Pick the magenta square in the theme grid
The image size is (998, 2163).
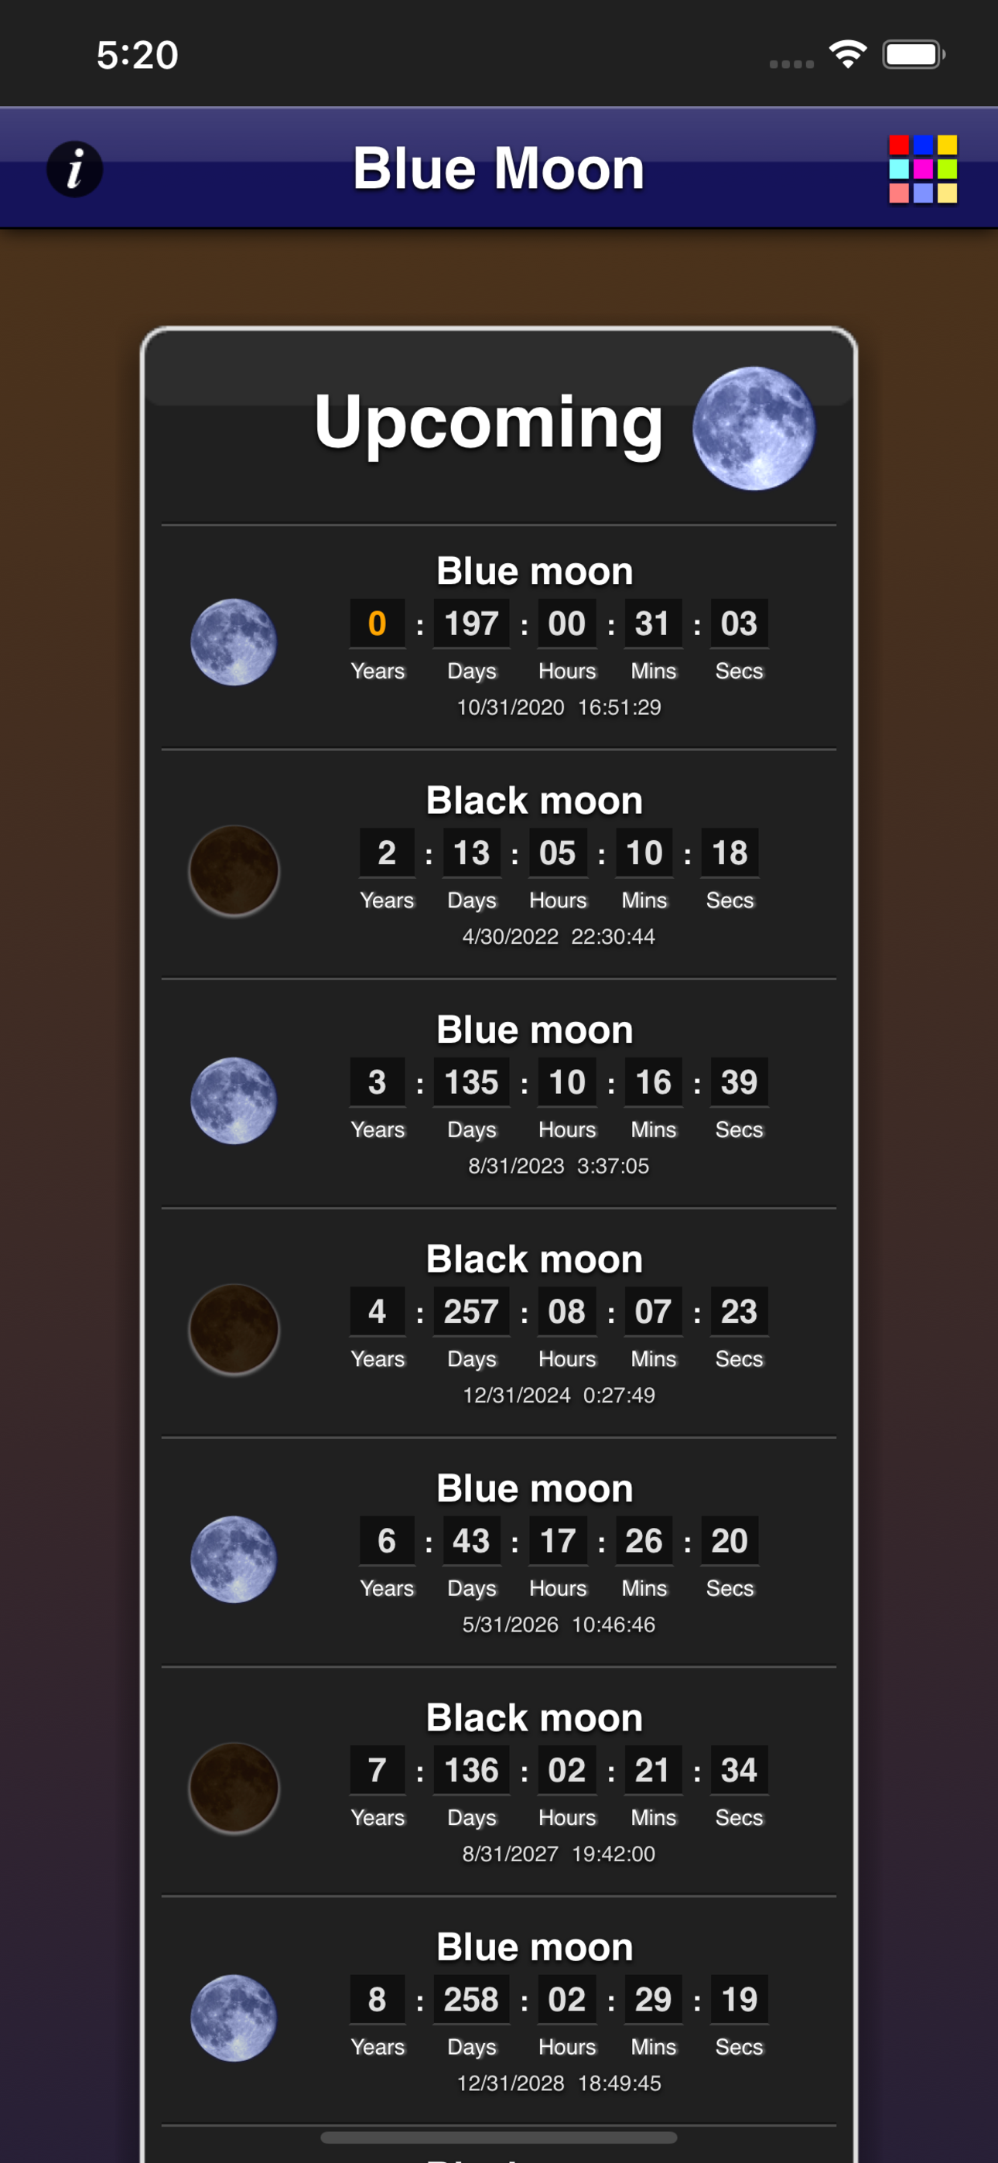[x=921, y=169]
